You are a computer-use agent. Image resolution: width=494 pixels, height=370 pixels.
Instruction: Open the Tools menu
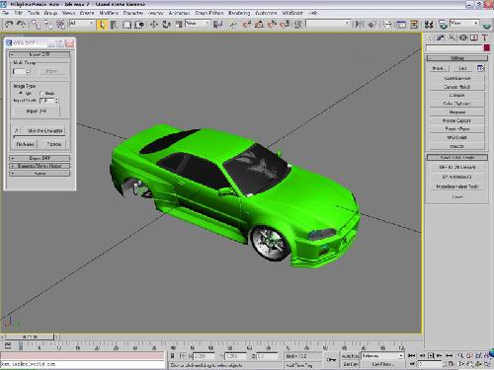click(34, 13)
